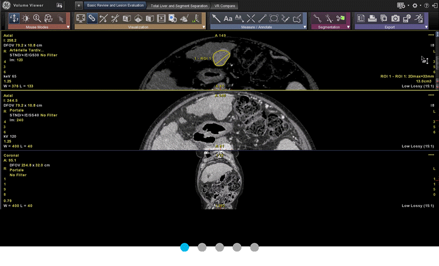439x266 pixels.
Task: Open coronal viewport options dots menu
Action: point(431,154)
